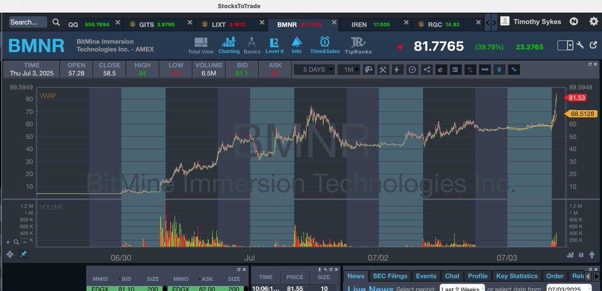
Task: Open the TipRanks view
Action: coord(358,45)
